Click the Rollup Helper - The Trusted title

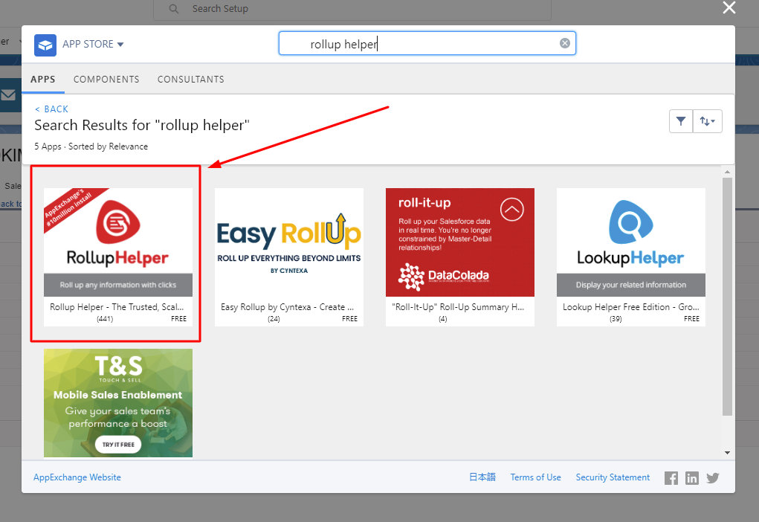(117, 307)
